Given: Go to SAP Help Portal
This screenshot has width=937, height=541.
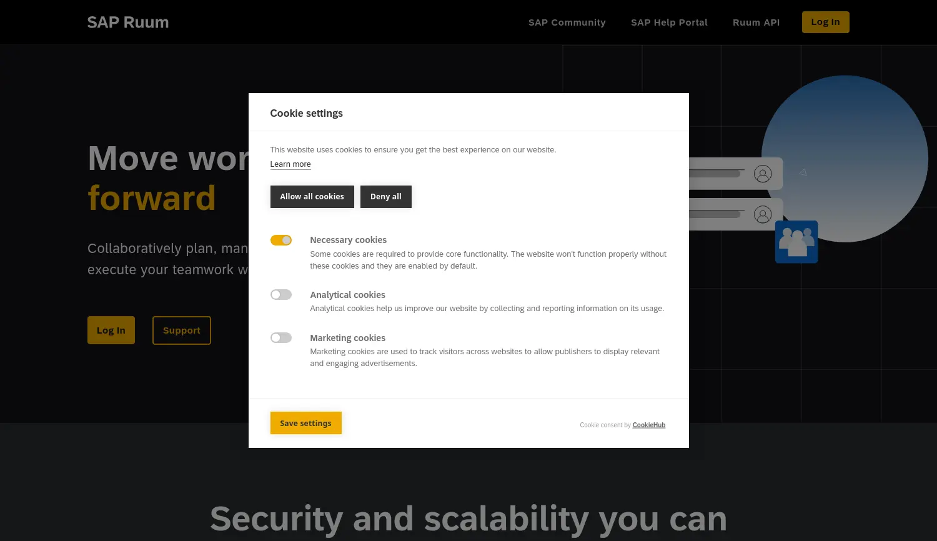Looking at the screenshot, I should 669,22.
